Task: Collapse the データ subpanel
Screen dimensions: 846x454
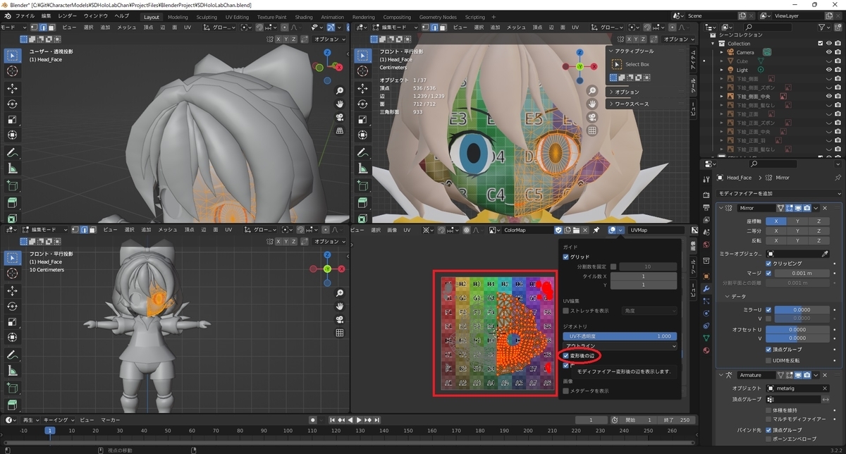Action: point(728,296)
